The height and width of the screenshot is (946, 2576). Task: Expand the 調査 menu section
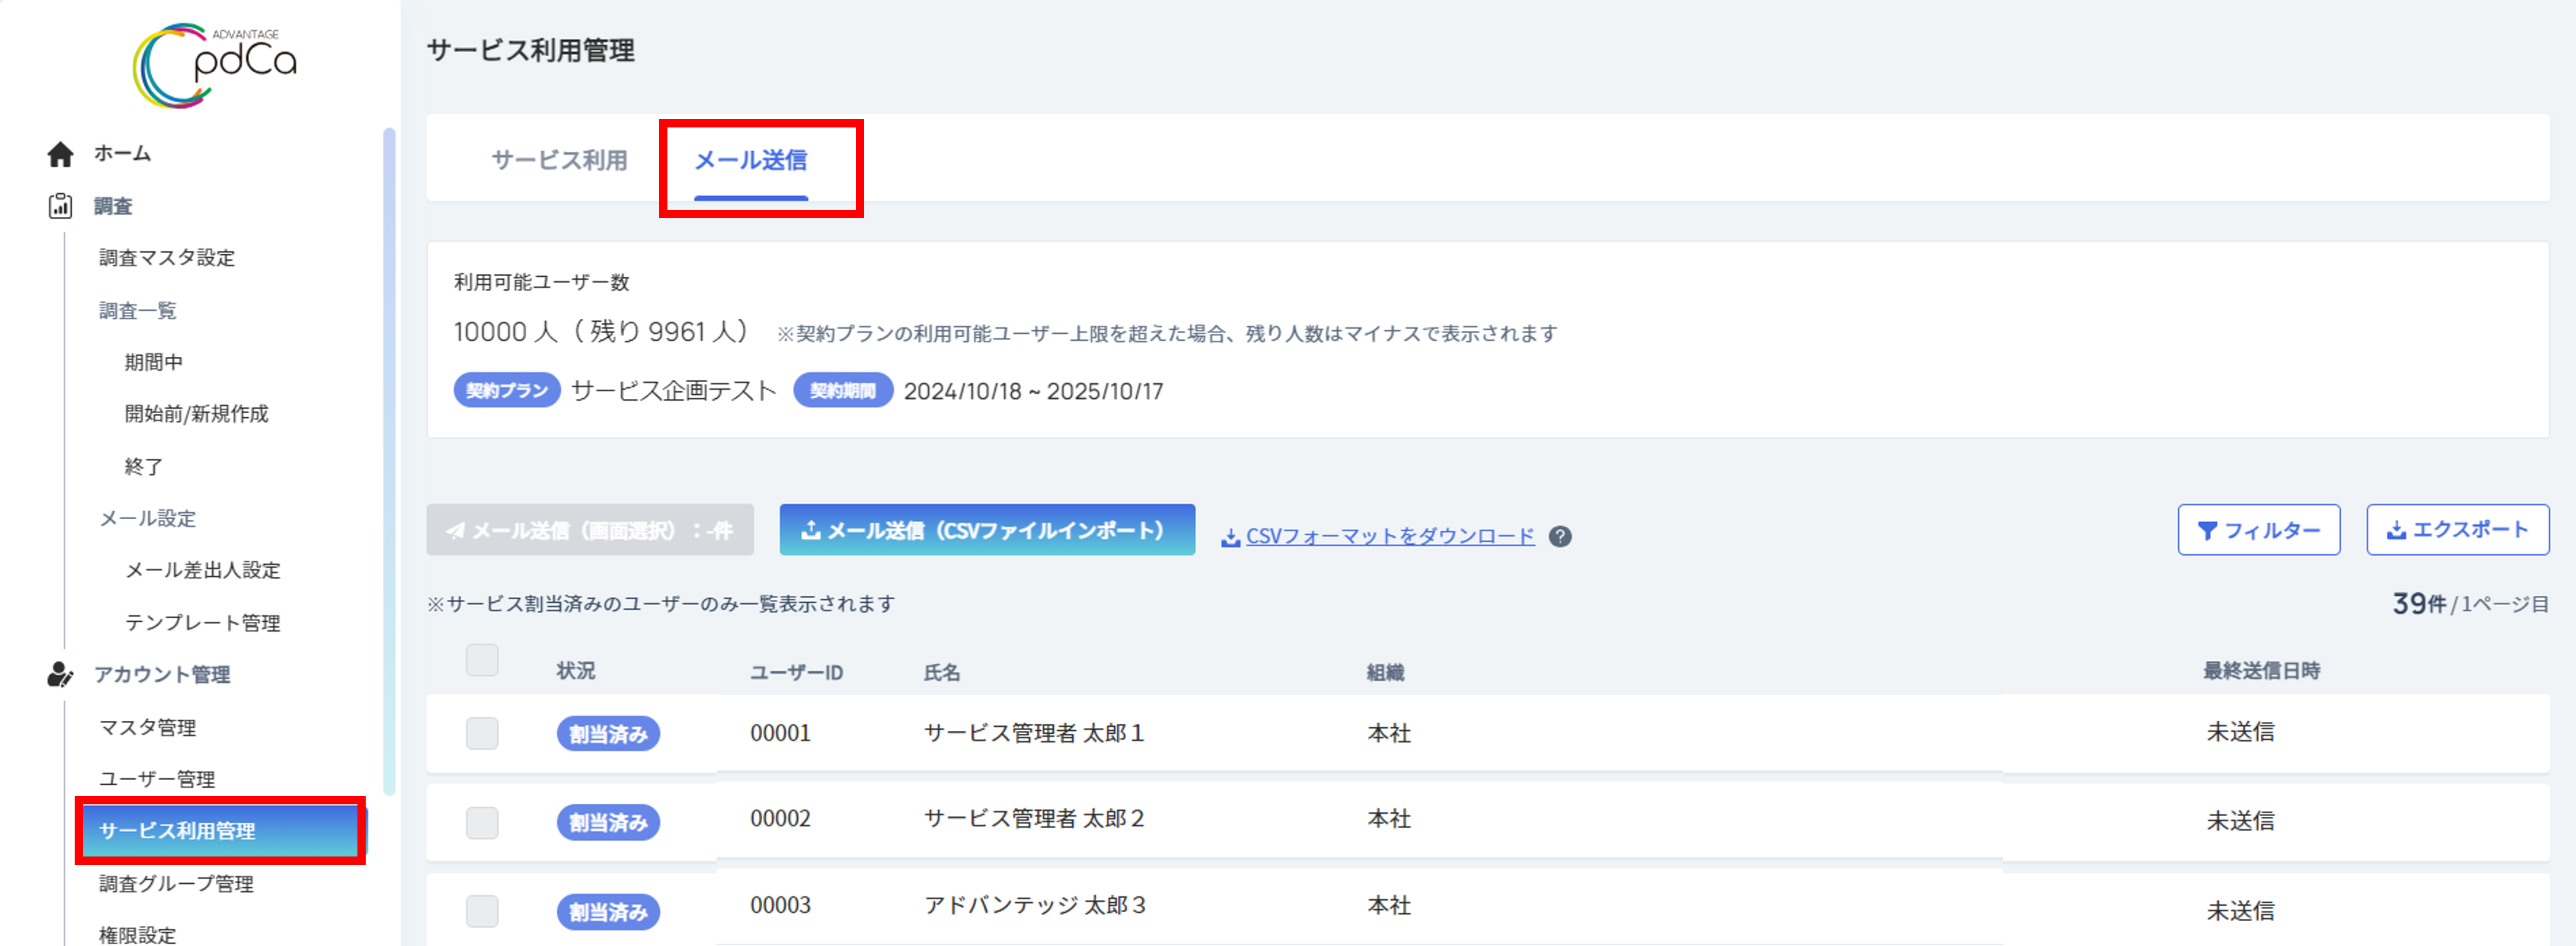pos(113,206)
